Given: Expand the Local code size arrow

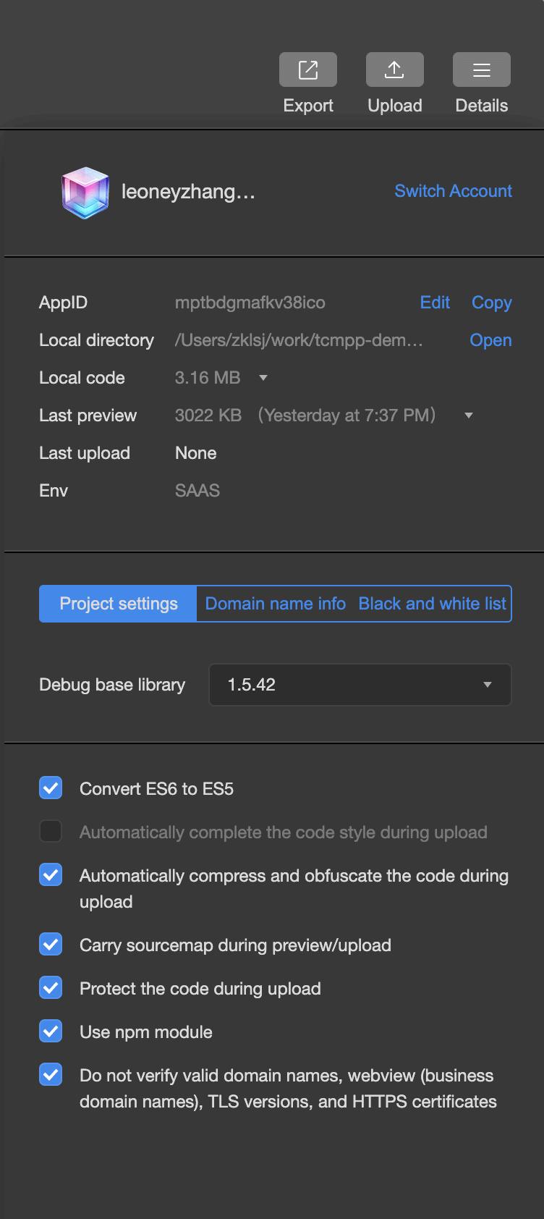Looking at the screenshot, I should tap(263, 378).
